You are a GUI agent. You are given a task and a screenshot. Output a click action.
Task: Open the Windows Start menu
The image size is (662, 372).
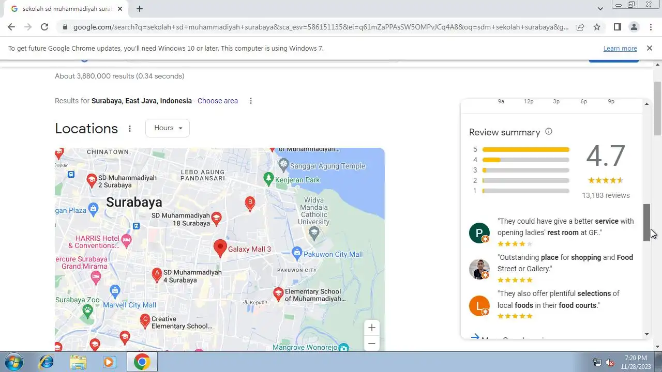point(14,362)
